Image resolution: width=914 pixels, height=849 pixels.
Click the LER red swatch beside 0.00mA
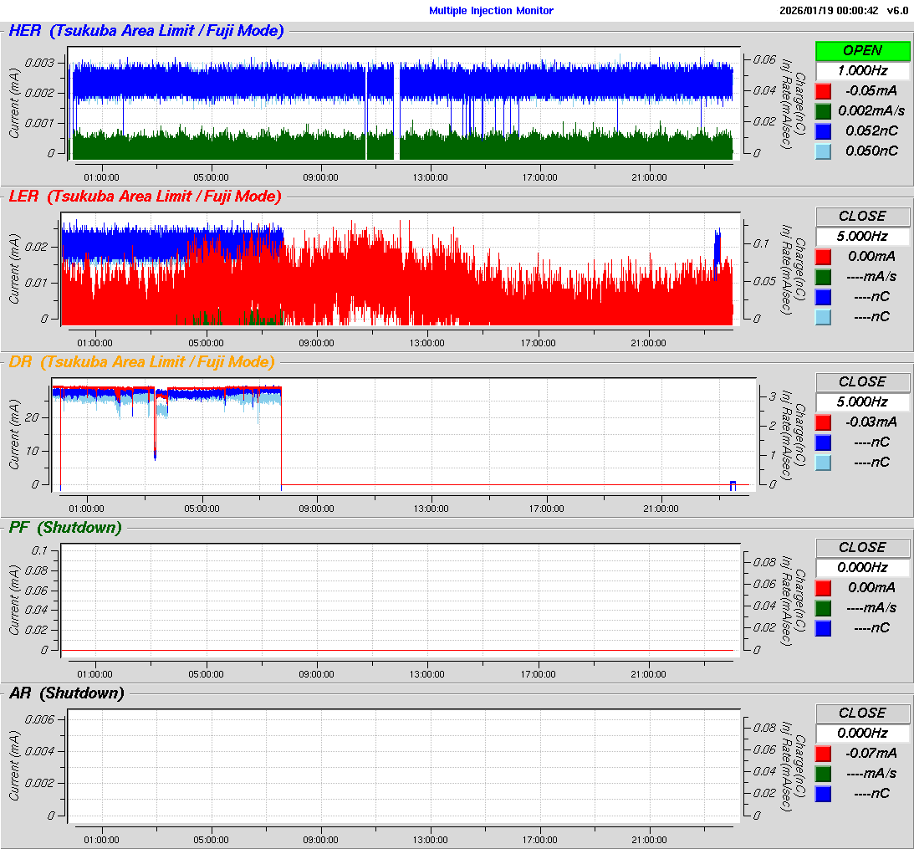point(823,257)
